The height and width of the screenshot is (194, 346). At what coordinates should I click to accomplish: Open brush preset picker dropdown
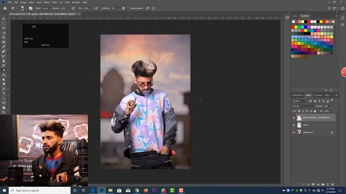(26, 8)
